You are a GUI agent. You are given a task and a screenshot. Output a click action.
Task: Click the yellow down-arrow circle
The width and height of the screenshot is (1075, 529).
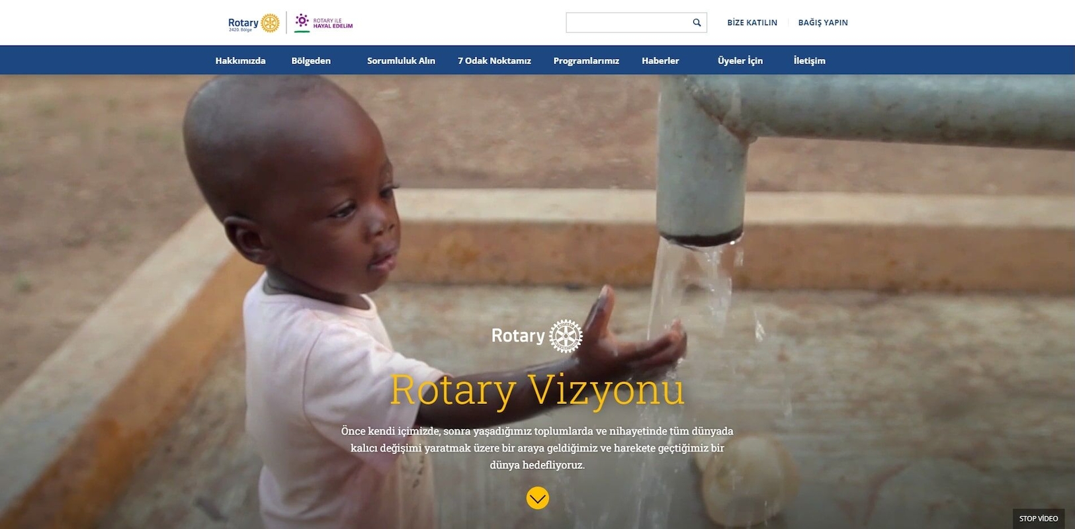pyautogui.click(x=538, y=498)
